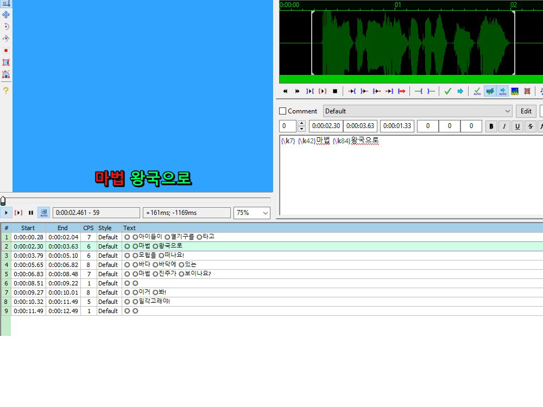This screenshot has width=543, height=407.
Task: Play last 500ms of selection
Action: (389, 91)
